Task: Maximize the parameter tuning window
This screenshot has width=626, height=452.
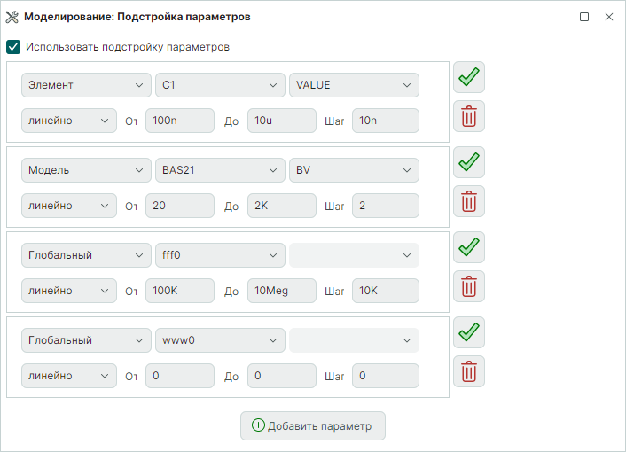Action: point(584,17)
